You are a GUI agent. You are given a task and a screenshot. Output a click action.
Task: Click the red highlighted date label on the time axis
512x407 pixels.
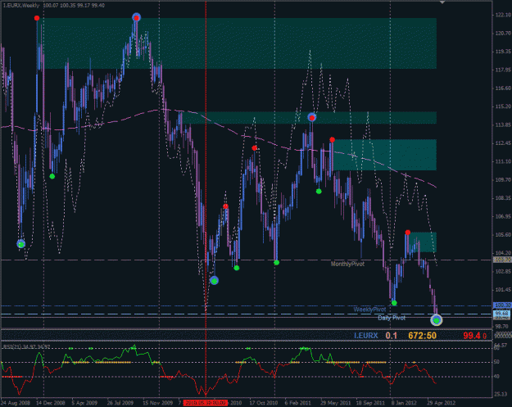[205, 403]
